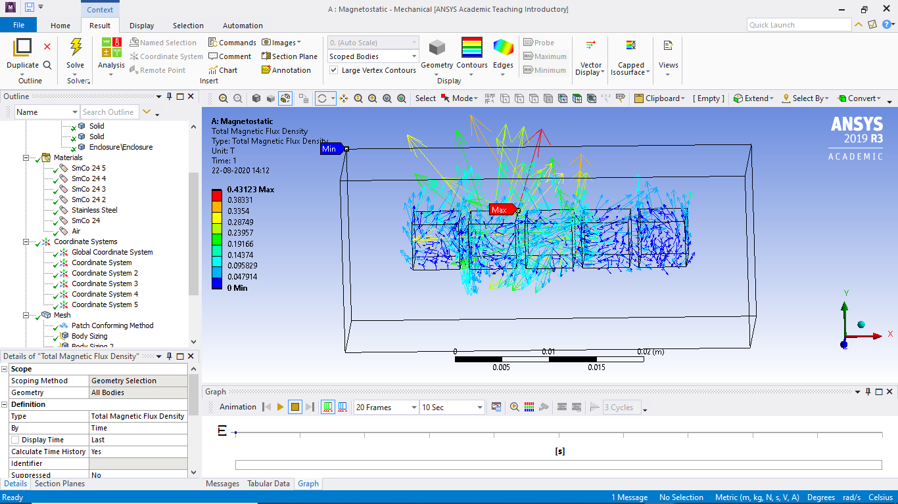Open the Contours display options

472,57
